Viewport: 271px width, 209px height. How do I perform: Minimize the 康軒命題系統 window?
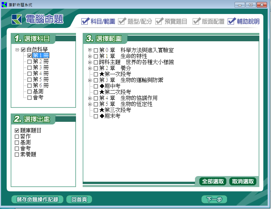tap(240, 5)
